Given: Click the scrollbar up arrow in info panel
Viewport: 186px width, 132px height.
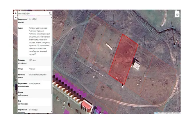Looking at the screenshot, I should pos(51,17).
